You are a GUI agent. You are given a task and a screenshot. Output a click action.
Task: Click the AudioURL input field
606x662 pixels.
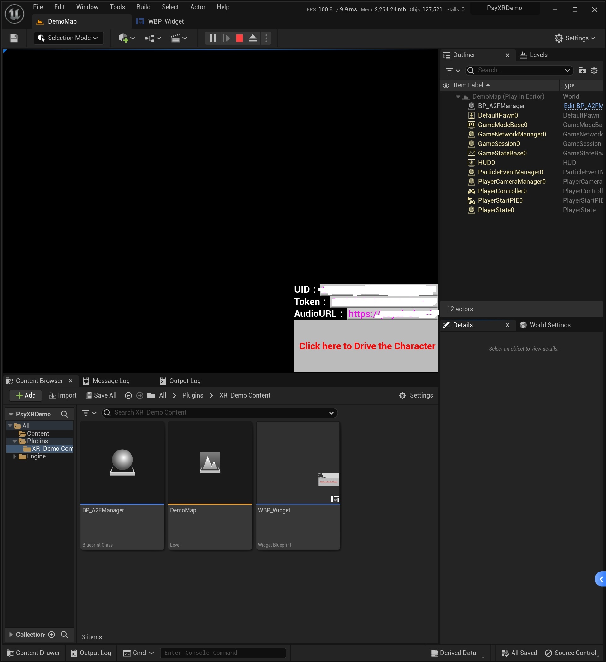pos(392,314)
